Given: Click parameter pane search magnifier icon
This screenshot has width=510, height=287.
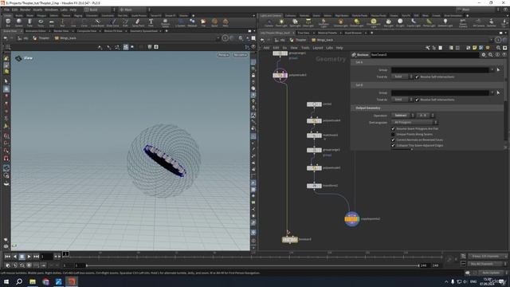Looking at the screenshot, I should (491, 55).
